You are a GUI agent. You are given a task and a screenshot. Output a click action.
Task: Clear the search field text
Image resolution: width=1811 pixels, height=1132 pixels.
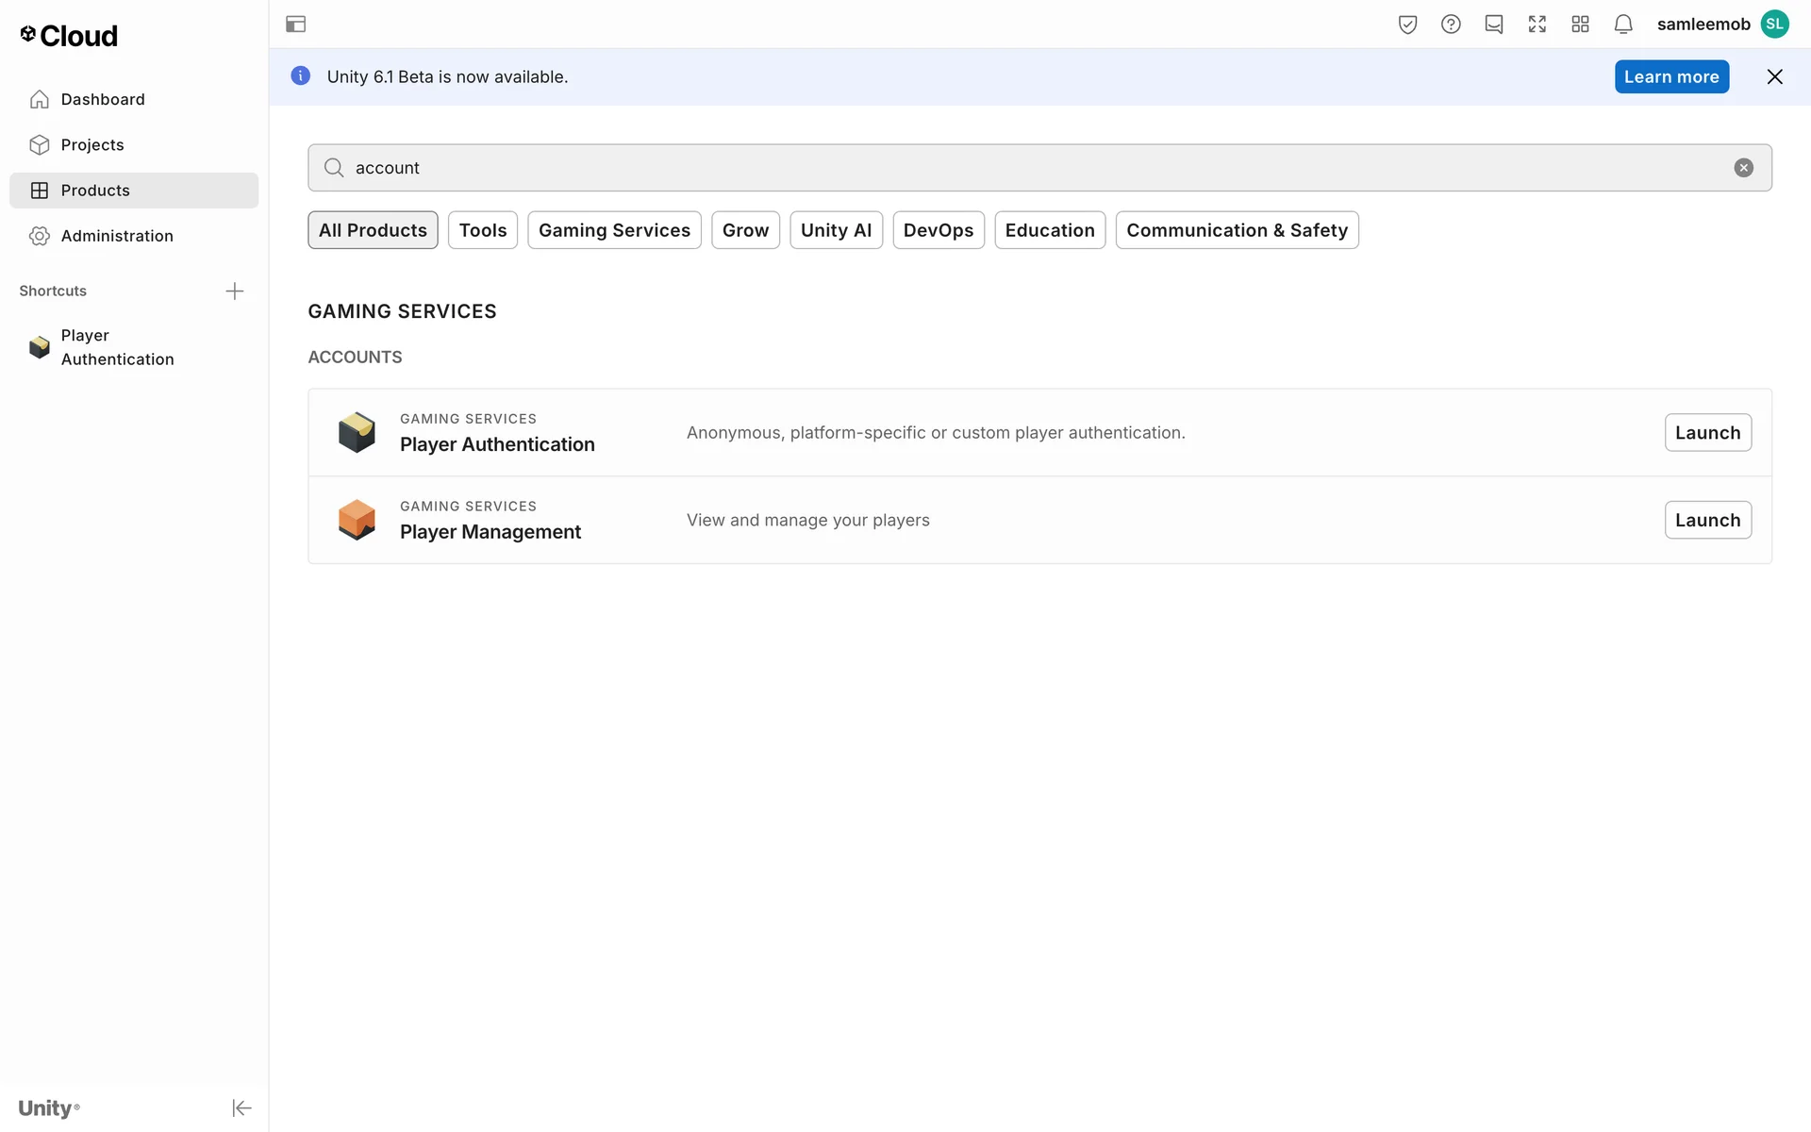[x=1743, y=168]
